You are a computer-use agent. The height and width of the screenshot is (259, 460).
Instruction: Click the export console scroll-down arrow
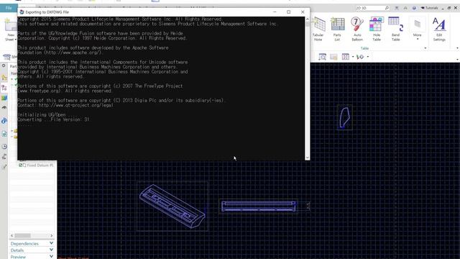pyautogui.click(x=307, y=158)
